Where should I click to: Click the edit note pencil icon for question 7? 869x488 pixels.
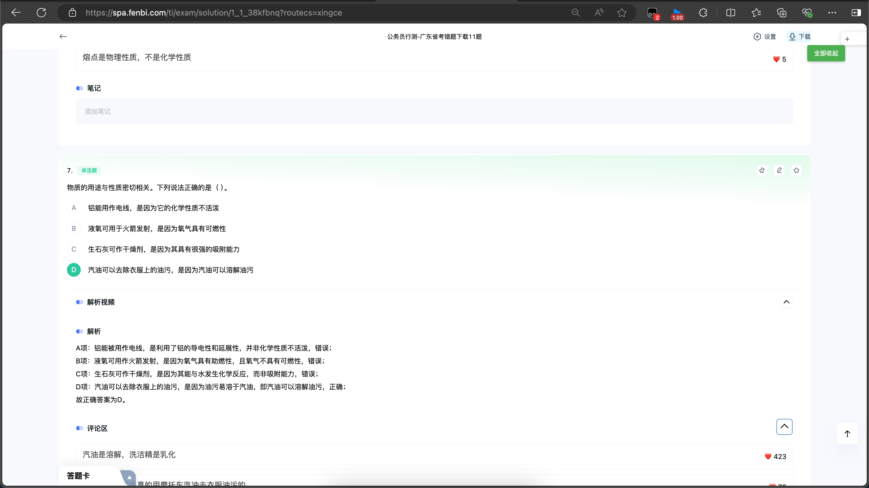(x=779, y=170)
